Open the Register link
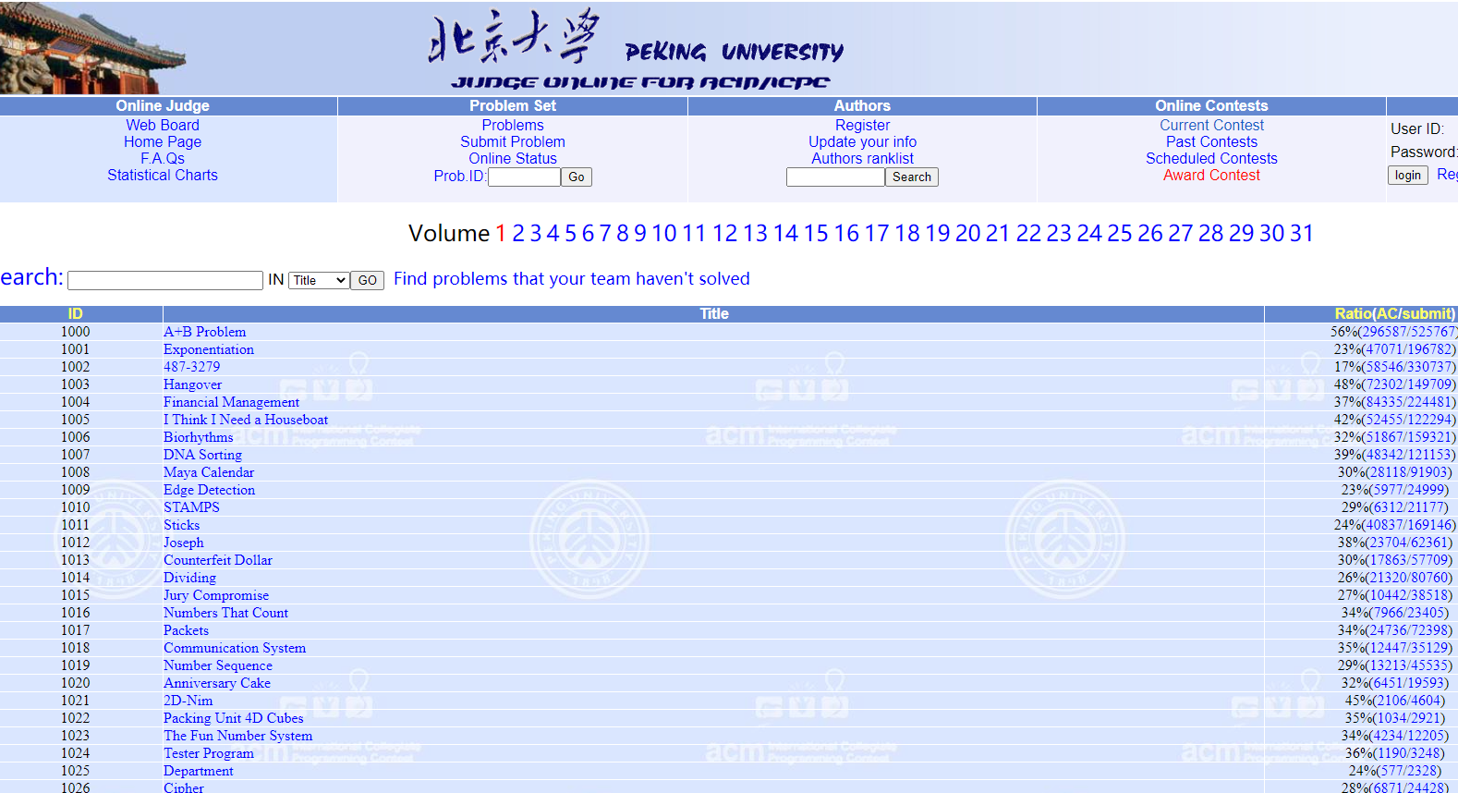This screenshot has height=793, width=1458. tap(863, 125)
